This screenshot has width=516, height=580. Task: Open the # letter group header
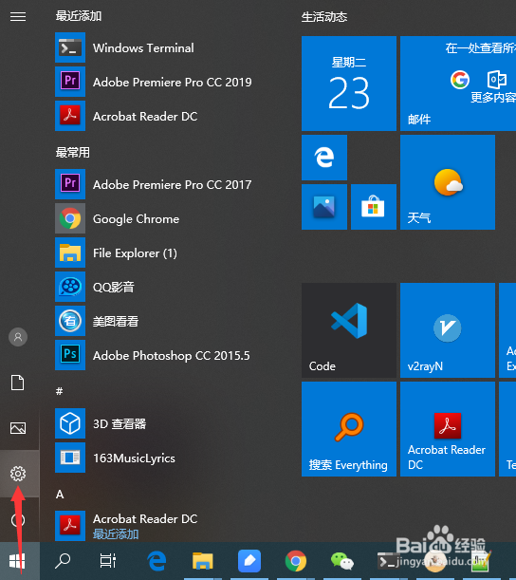pyautogui.click(x=59, y=391)
